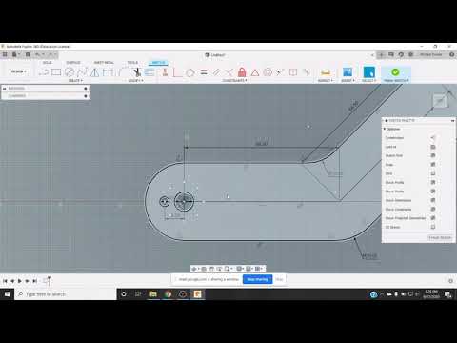
Task: Select the 2-Point Rectangle tool
Action: coord(56,72)
